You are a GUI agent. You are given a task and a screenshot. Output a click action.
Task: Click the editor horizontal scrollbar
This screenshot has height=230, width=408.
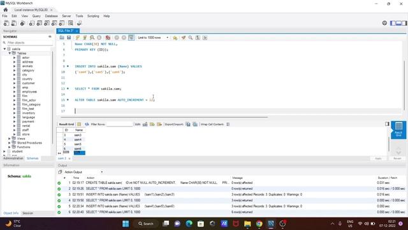[x=164, y=117]
